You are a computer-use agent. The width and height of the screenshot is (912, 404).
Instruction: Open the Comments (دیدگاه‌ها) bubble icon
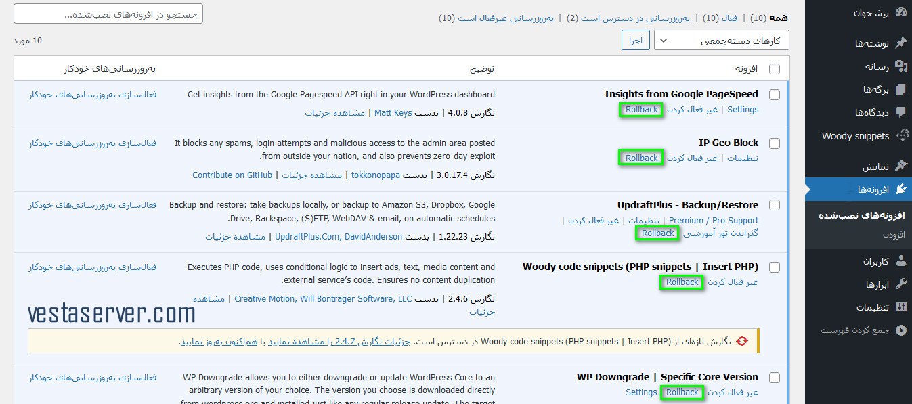(x=900, y=112)
